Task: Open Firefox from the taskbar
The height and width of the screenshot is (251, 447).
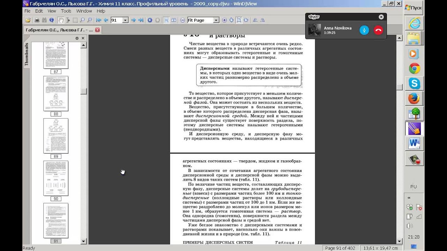Action: 414,99
